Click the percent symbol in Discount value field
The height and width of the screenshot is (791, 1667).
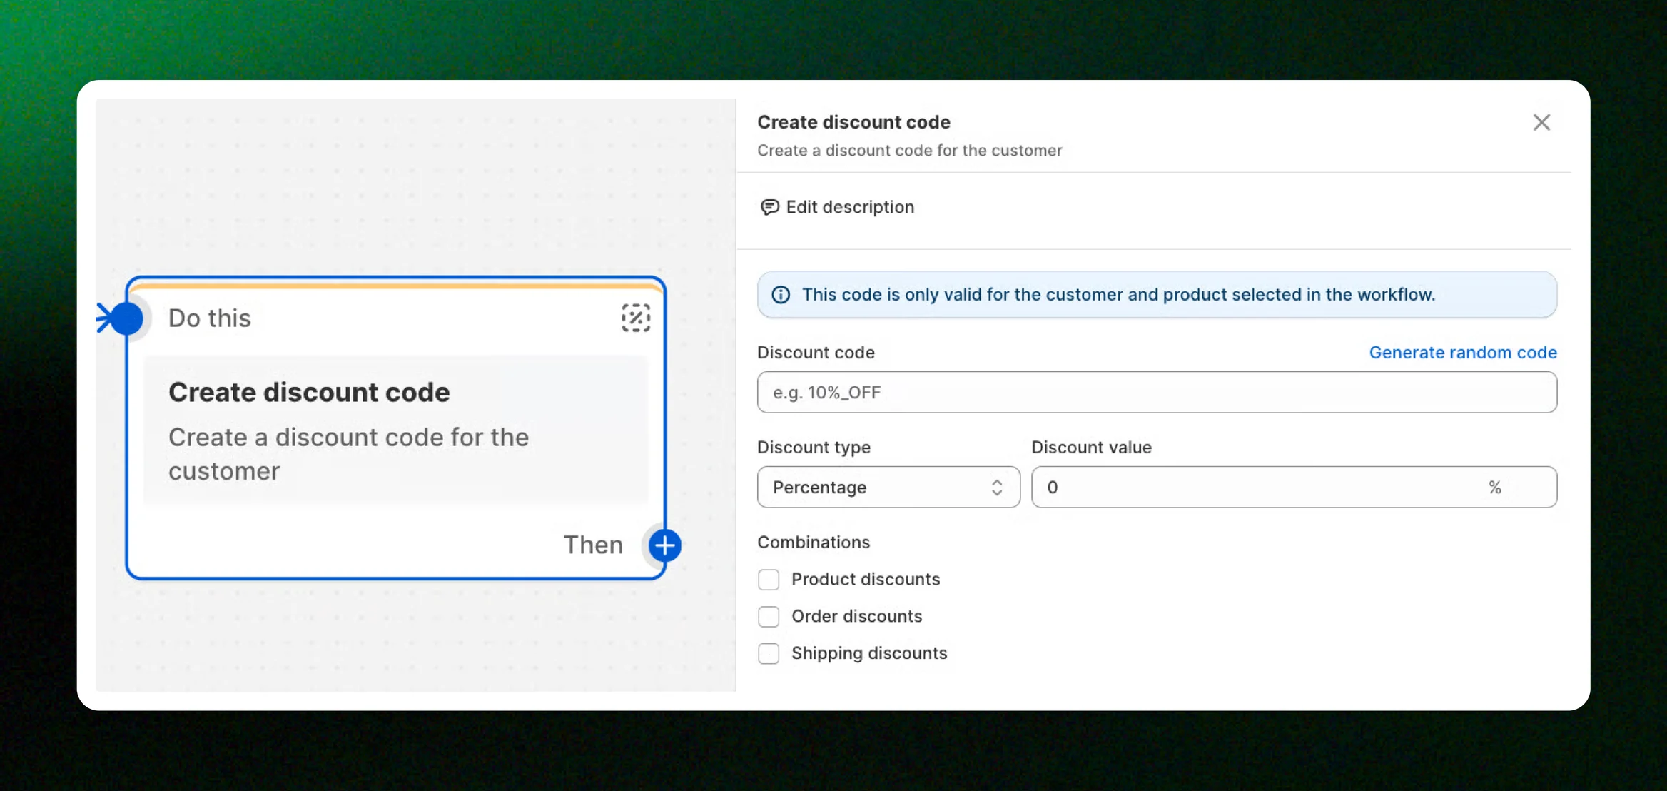click(x=1494, y=488)
